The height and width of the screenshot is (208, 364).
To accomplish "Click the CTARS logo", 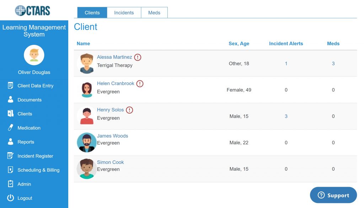I will click(33, 10).
